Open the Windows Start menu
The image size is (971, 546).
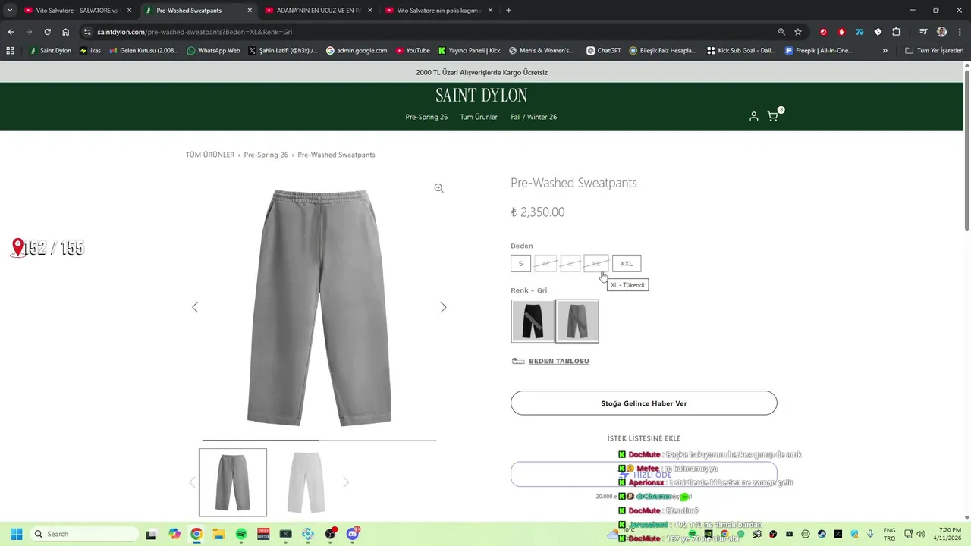16,534
